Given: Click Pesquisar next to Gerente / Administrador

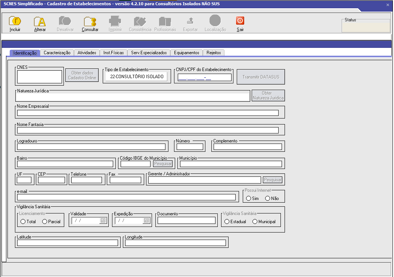Looking at the screenshot, I should [273, 180].
